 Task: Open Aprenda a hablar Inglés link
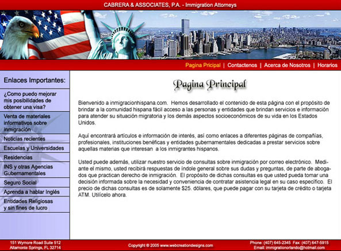tap(35, 192)
